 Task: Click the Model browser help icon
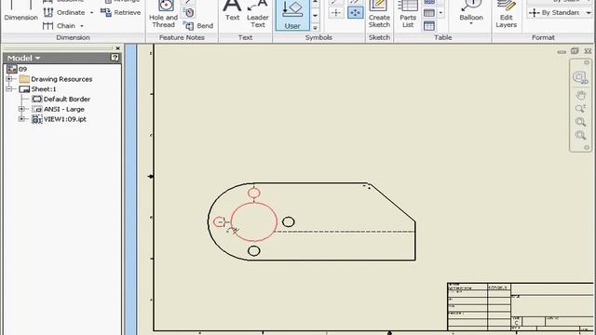click(x=115, y=58)
